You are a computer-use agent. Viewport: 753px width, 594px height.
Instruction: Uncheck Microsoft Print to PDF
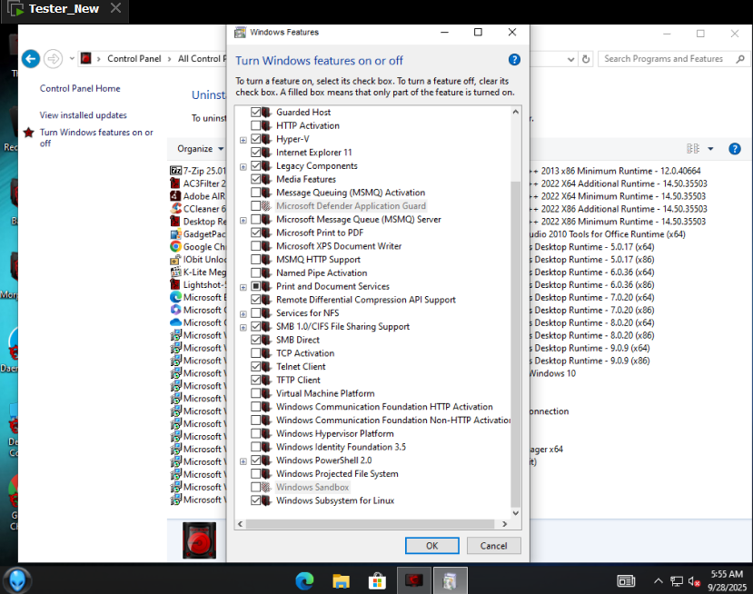click(x=255, y=233)
